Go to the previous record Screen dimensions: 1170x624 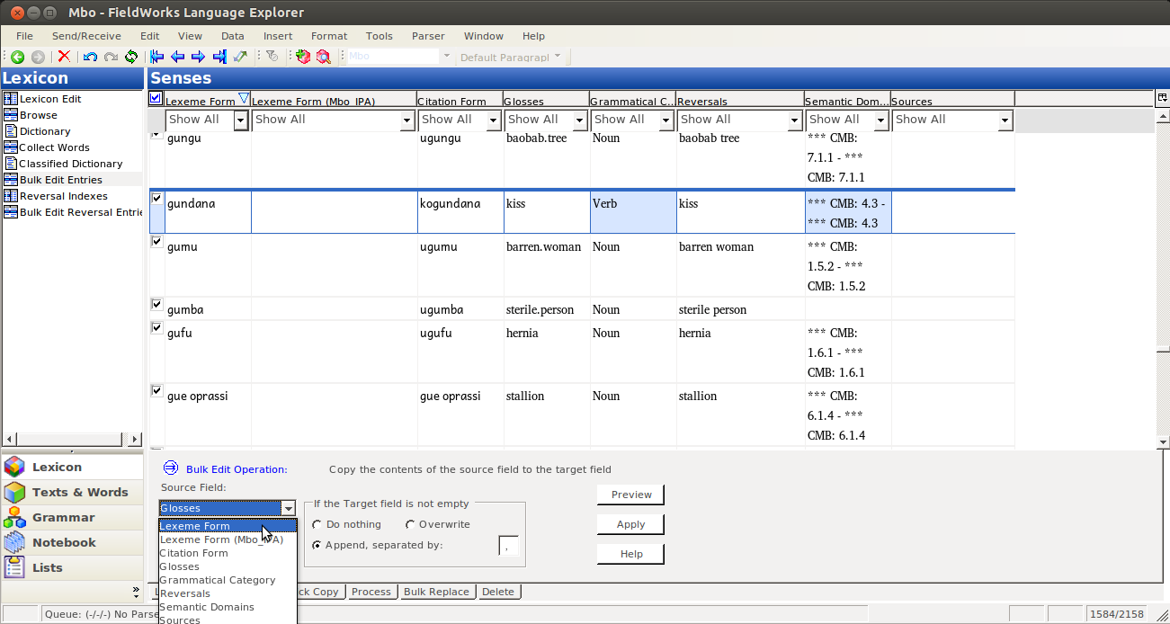tap(178, 57)
